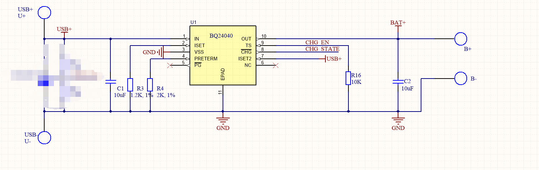Select the BQ24040 chip body
The height and width of the screenshot is (170, 539).
[x=223, y=55]
